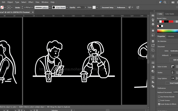Image resolution: width=178 pixels, height=111 pixels.
Task: Open the Style dropdown arrow
Action: point(97,7)
